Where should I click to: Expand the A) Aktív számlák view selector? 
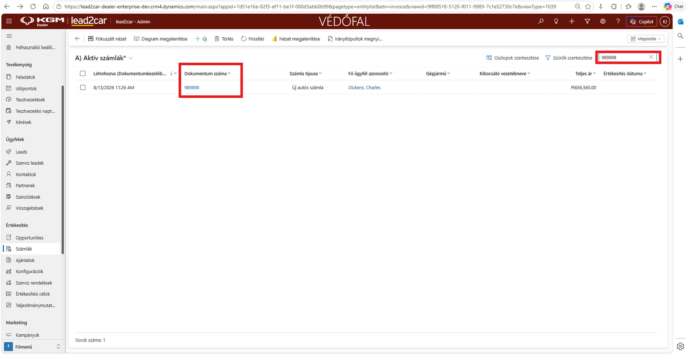131,58
